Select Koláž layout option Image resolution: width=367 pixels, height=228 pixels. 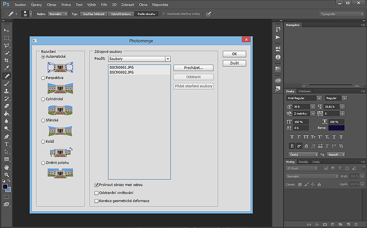point(43,142)
